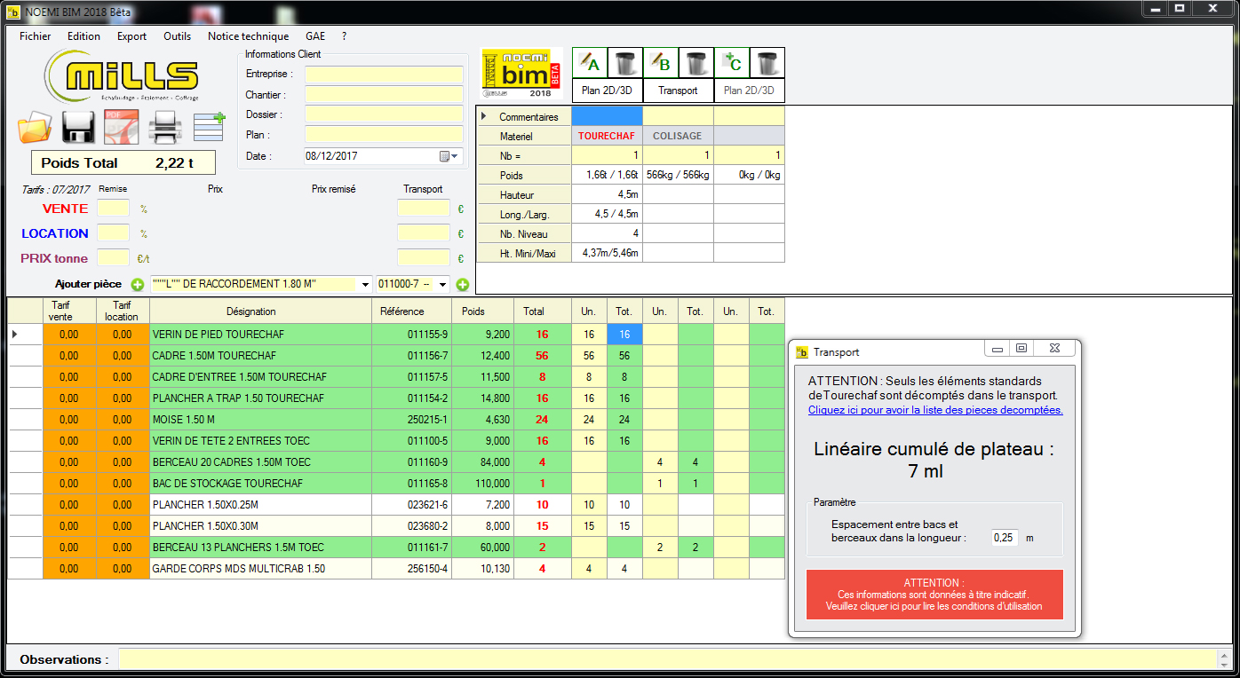
Task: Click the blue Commentaires cell
Action: point(607,116)
